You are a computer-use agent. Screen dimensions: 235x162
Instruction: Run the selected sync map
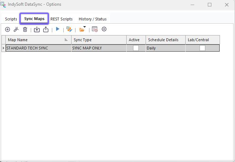click(x=58, y=29)
